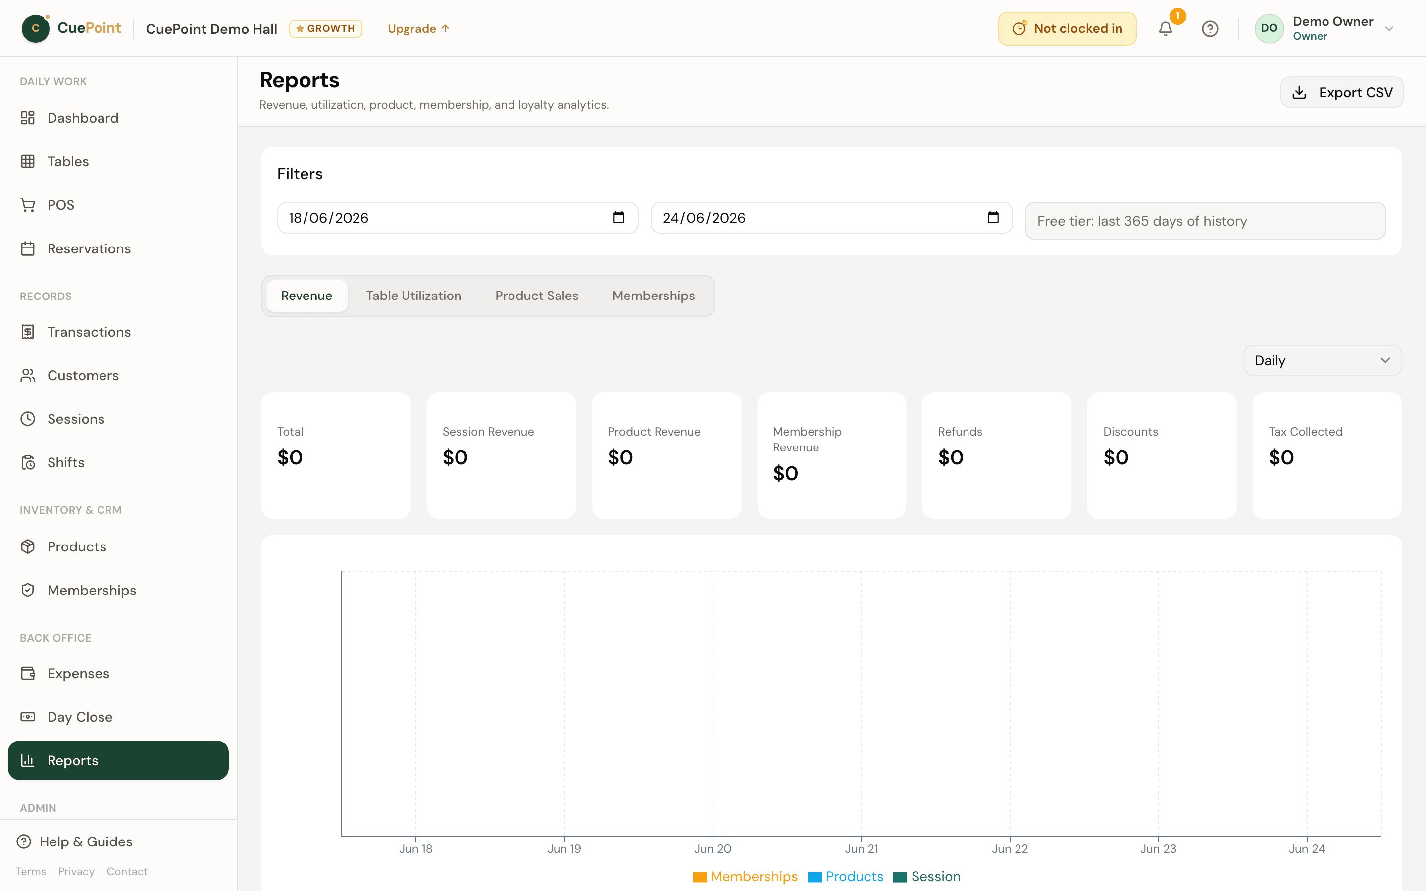Toggle the Memberships orange legend swatch
Viewport: 1426px width, 891px height.
click(x=700, y=877)
